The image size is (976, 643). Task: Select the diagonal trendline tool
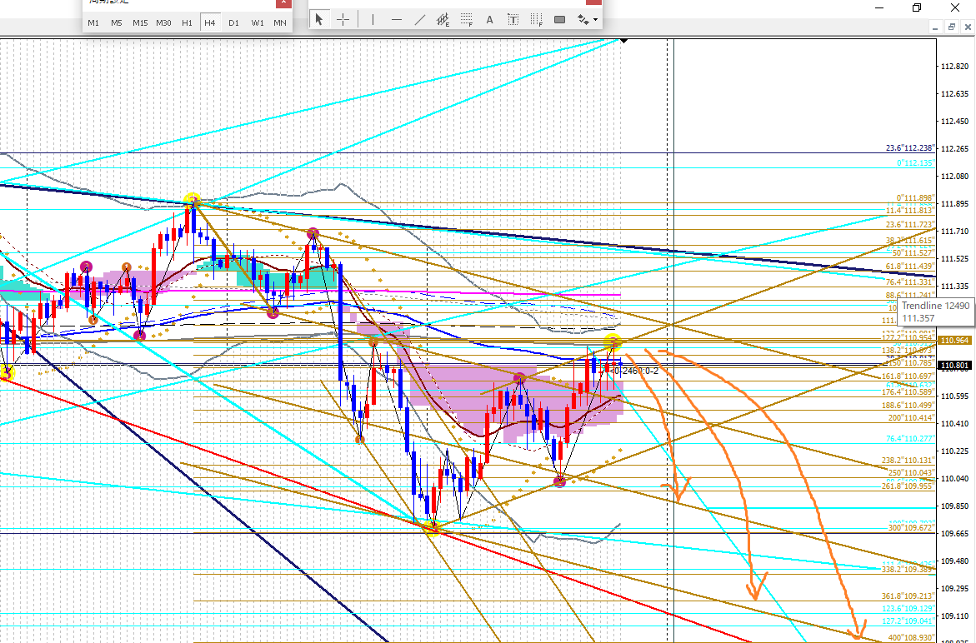click(420, 20)
